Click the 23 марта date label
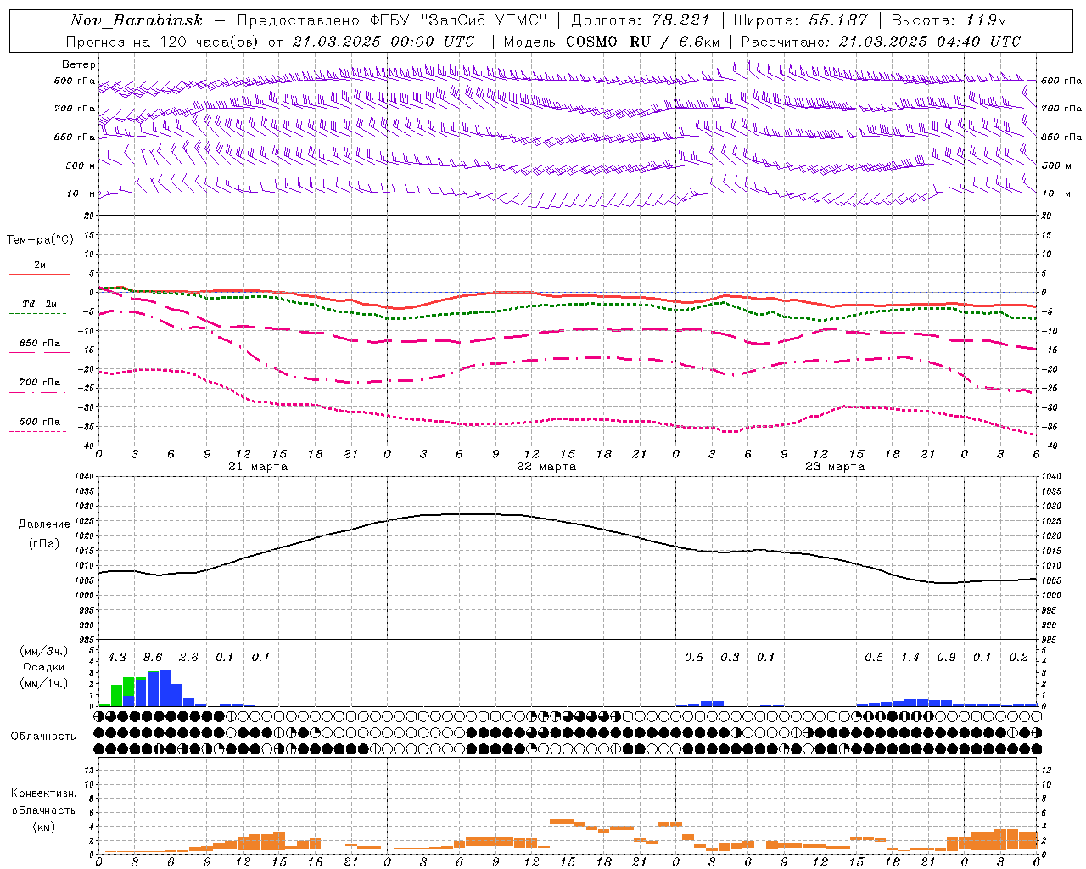Viewport: 1086px width, 869px height. tap(835, 467)
